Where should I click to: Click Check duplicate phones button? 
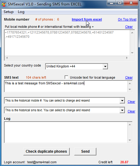point(46,151)
